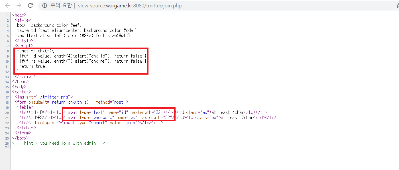Click the opening <body> tag
The image size is (399, 170).
[x=19, y=87]
